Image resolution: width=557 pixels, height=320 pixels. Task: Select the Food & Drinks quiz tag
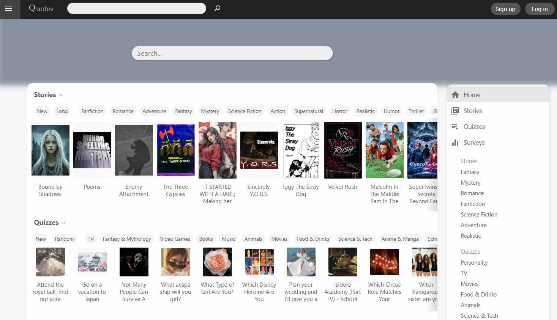click(313, 239)
